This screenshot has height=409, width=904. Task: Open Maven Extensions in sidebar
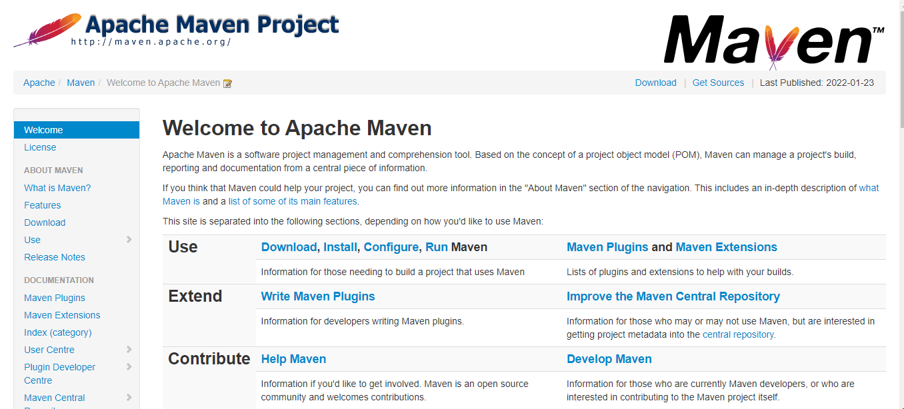pyautogui.click(x=62, y=315)
